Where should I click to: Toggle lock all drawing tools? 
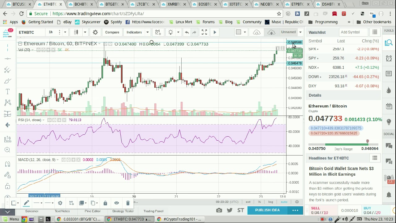click(8, 186)
